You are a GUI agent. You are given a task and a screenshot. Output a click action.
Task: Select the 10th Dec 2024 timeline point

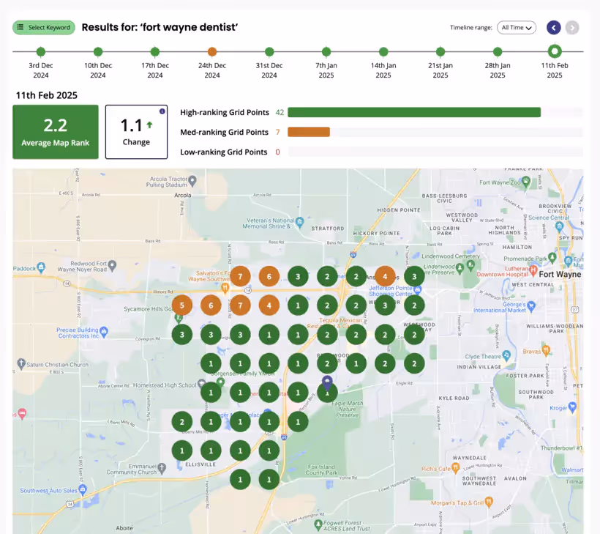tap(98, 51)
